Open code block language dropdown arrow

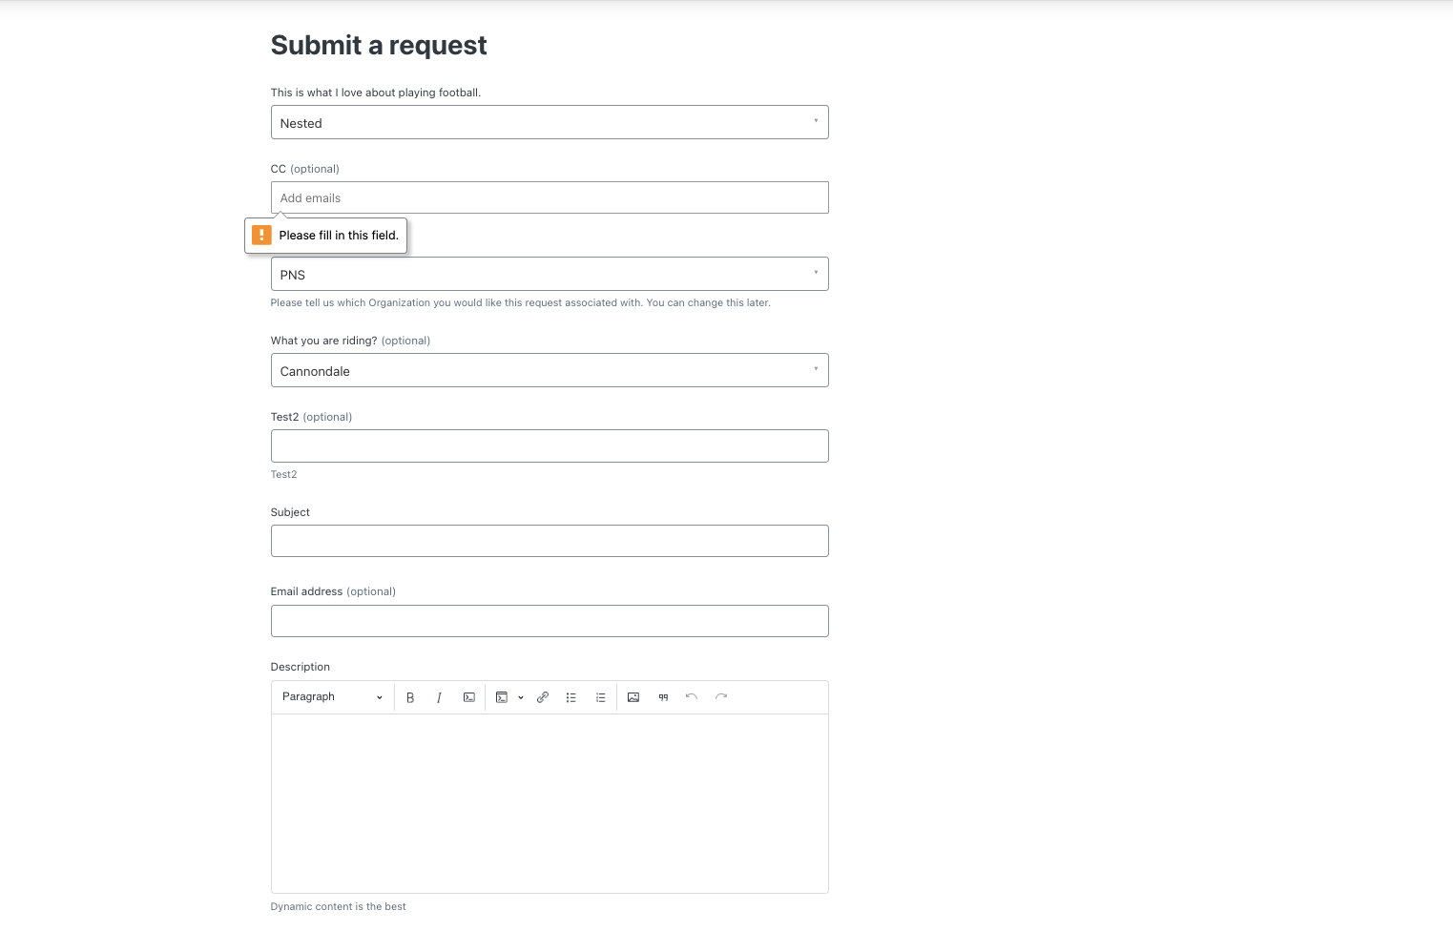(521, 697)
